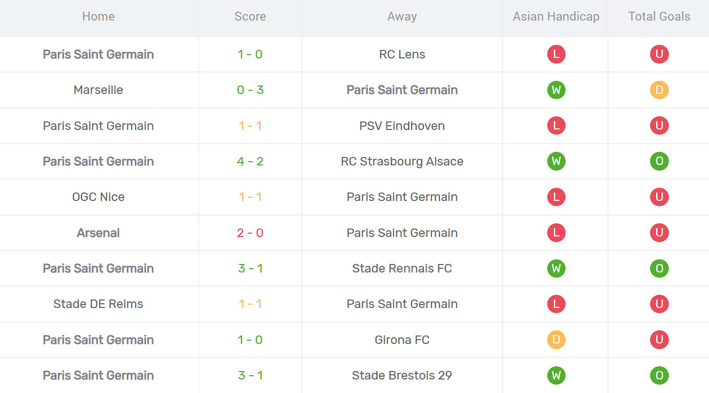
Task: Open the PSV Eindhoven team link
Action: [x=402, y=126]
